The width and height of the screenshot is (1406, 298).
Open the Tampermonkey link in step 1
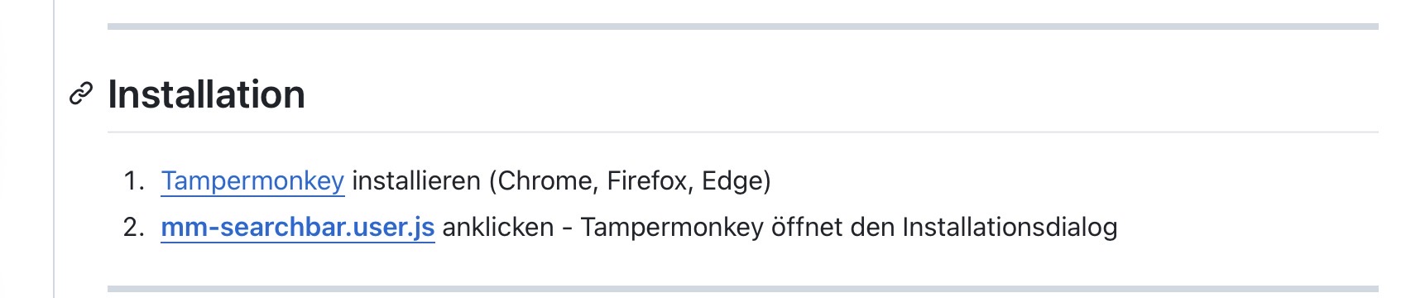pos(252,180)
